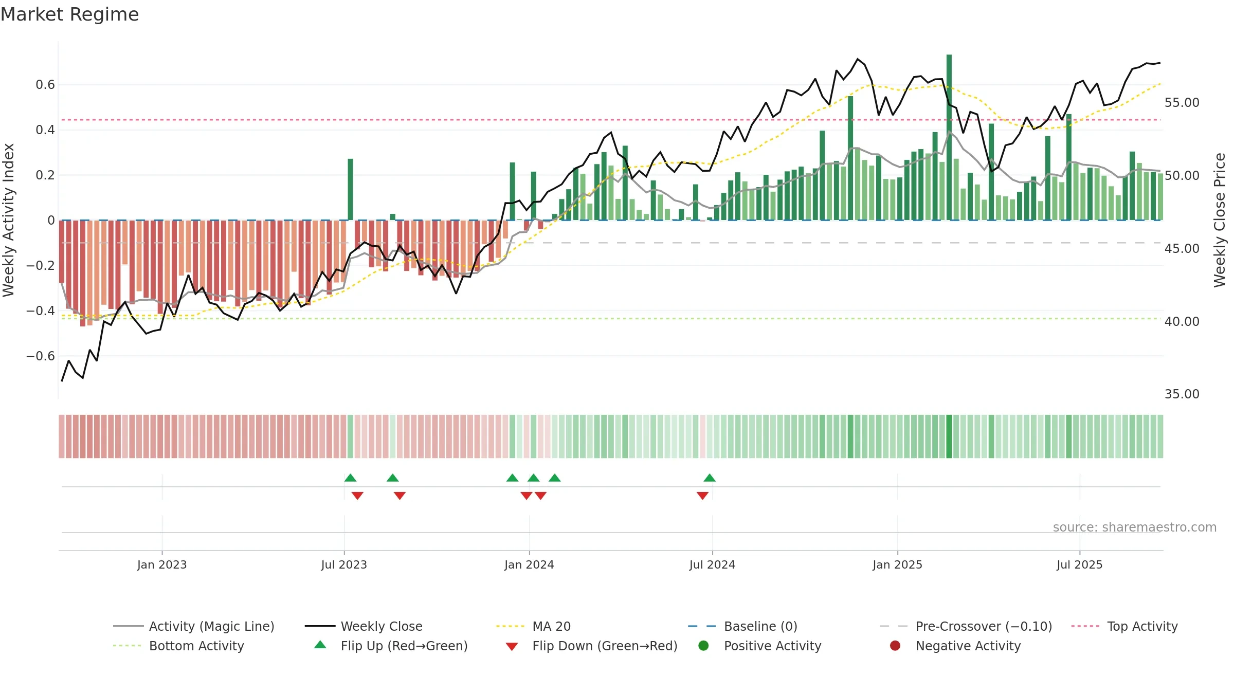This screenshot has height=694, width=1234.
Task: Click the −0.6 activity axis value
Action: [40, 356]
